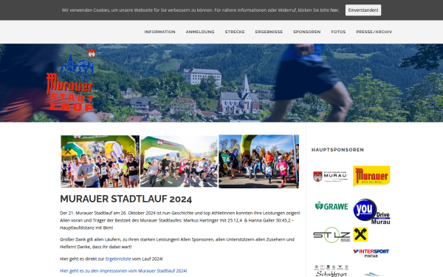Screen dimensions: 443x277
Task: Open the PRESSE/ARCHIV menu item
Action: [374, 32]
